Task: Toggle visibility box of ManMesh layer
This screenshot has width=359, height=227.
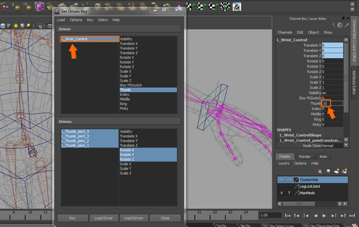Action: pos(282,193)
